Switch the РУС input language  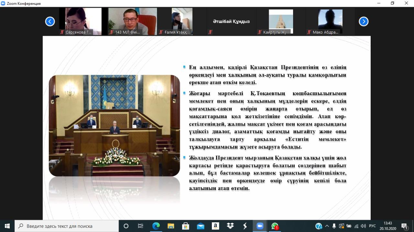point(372,226)
